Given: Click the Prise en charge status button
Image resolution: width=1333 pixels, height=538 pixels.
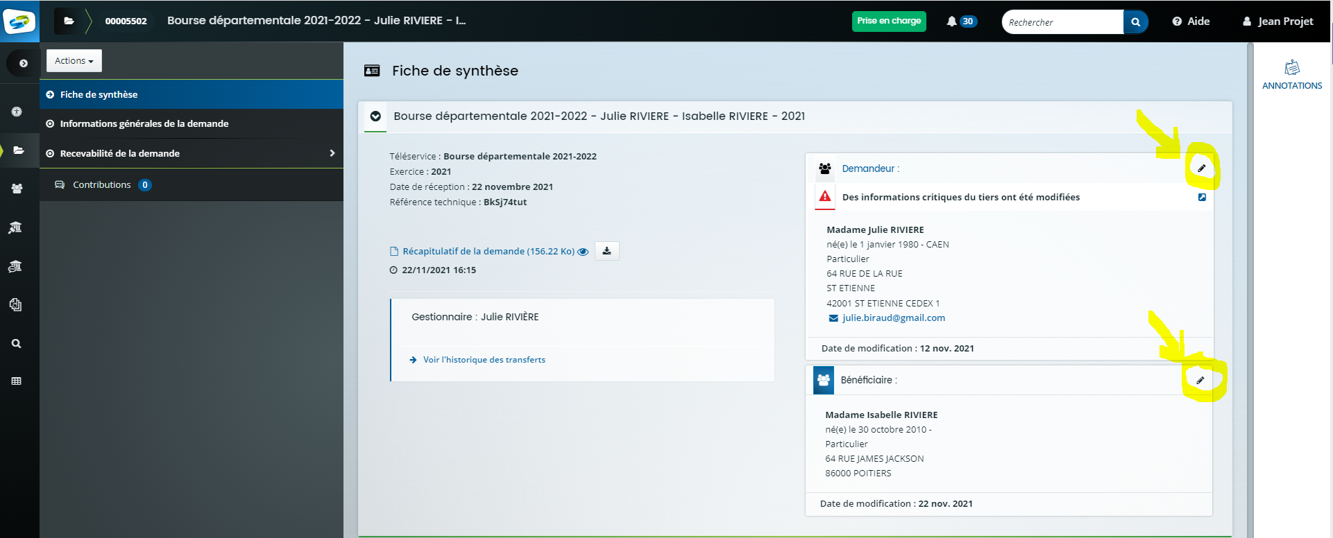Looking at the screenshot, I should [889, 21].
